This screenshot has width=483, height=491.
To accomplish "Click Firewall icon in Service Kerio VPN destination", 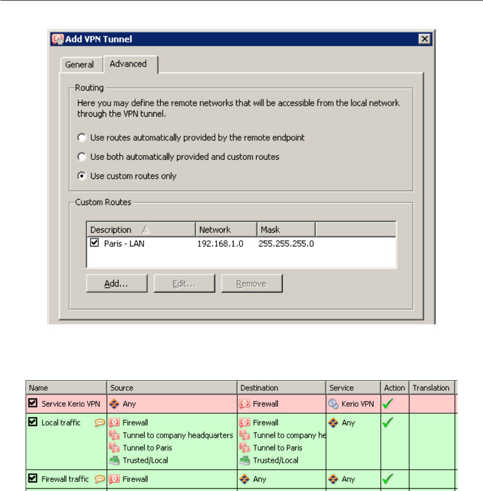I will coord(245,404).
